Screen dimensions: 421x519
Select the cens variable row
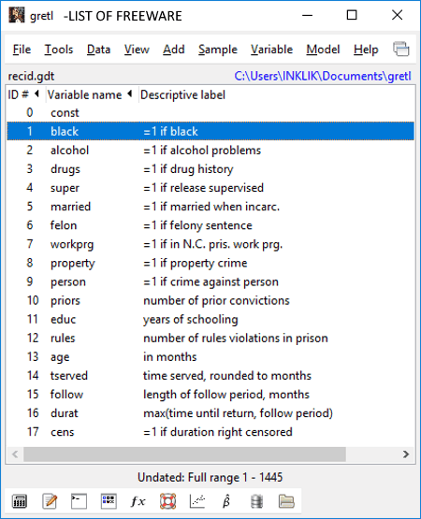point(210,432)
